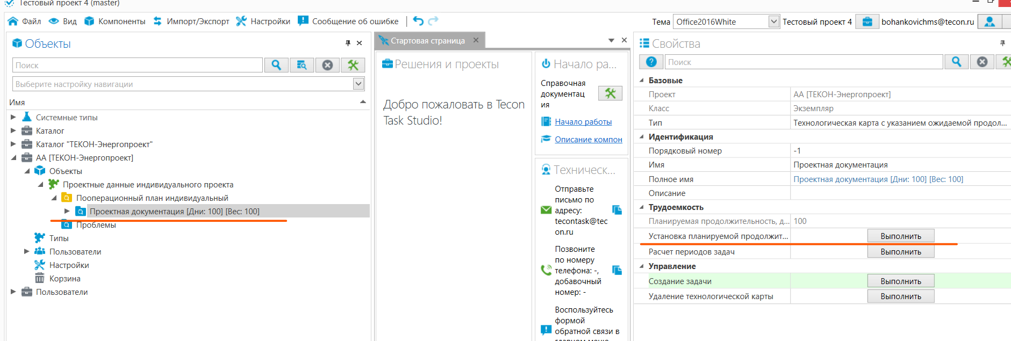This screenshot has height=341, width=1011.
Task: Open the Импорт/Экспорт menu
Action: coord(191,21)
